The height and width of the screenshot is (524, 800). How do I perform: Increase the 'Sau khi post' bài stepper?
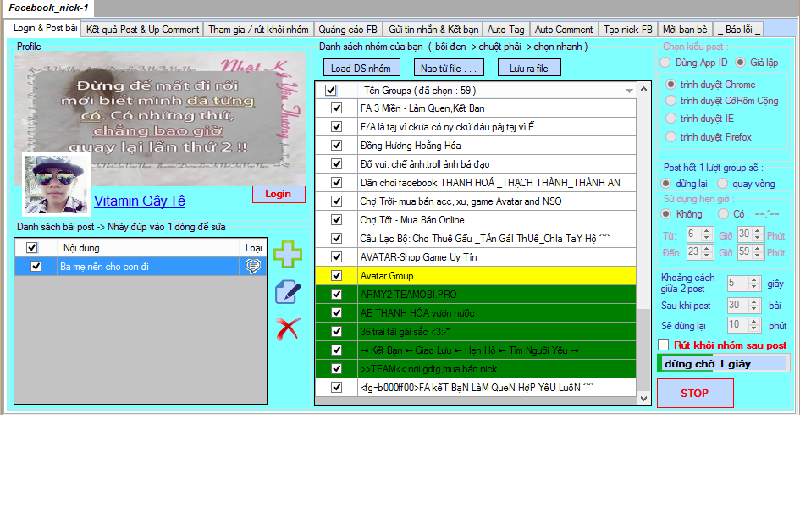[754, 302]
